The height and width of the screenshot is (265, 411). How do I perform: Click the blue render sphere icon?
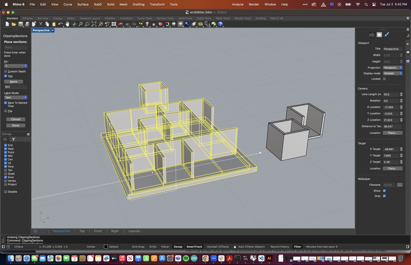tap(187, 24)
